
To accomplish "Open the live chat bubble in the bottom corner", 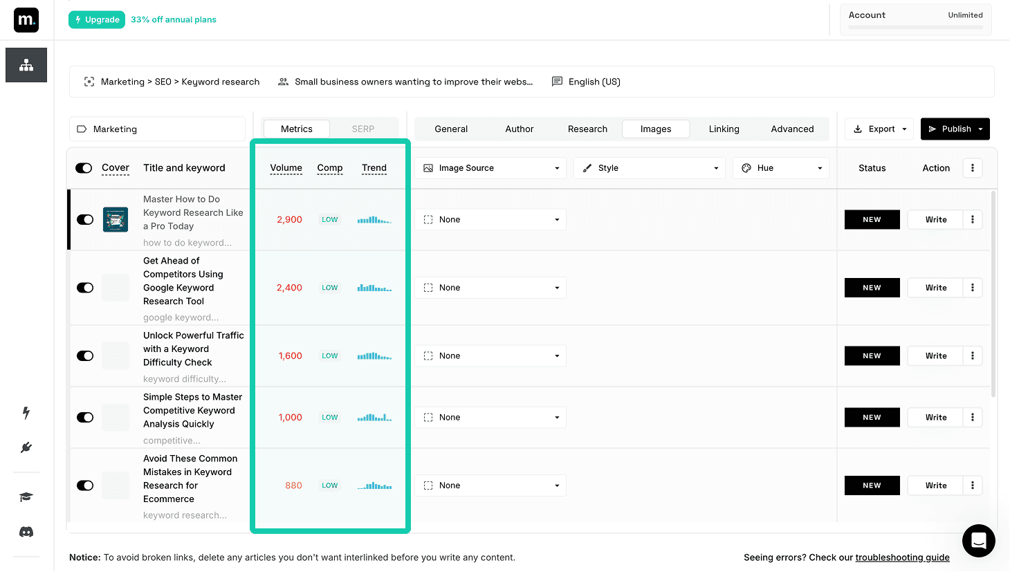I will [x=978, y=541].
